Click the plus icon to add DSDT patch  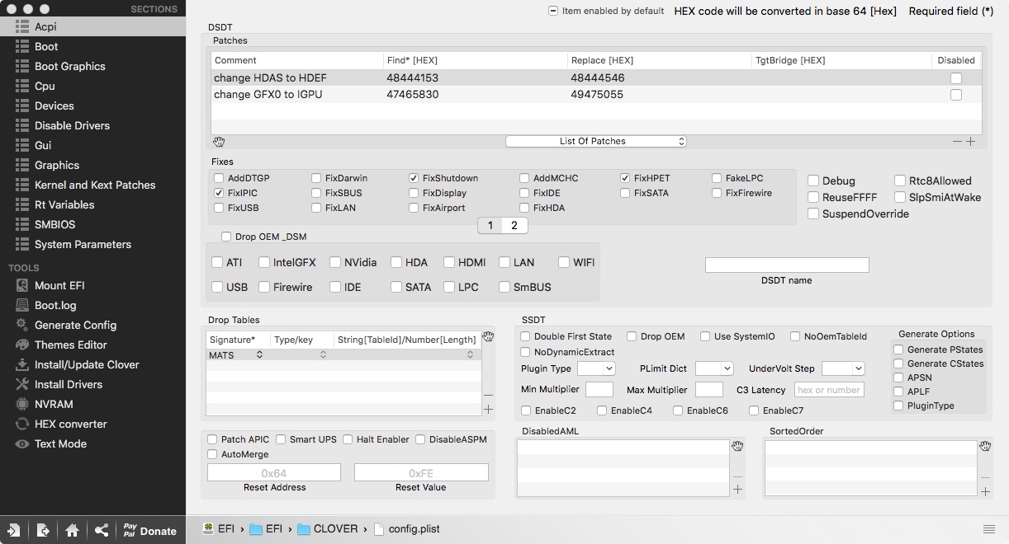pos(971,142)
